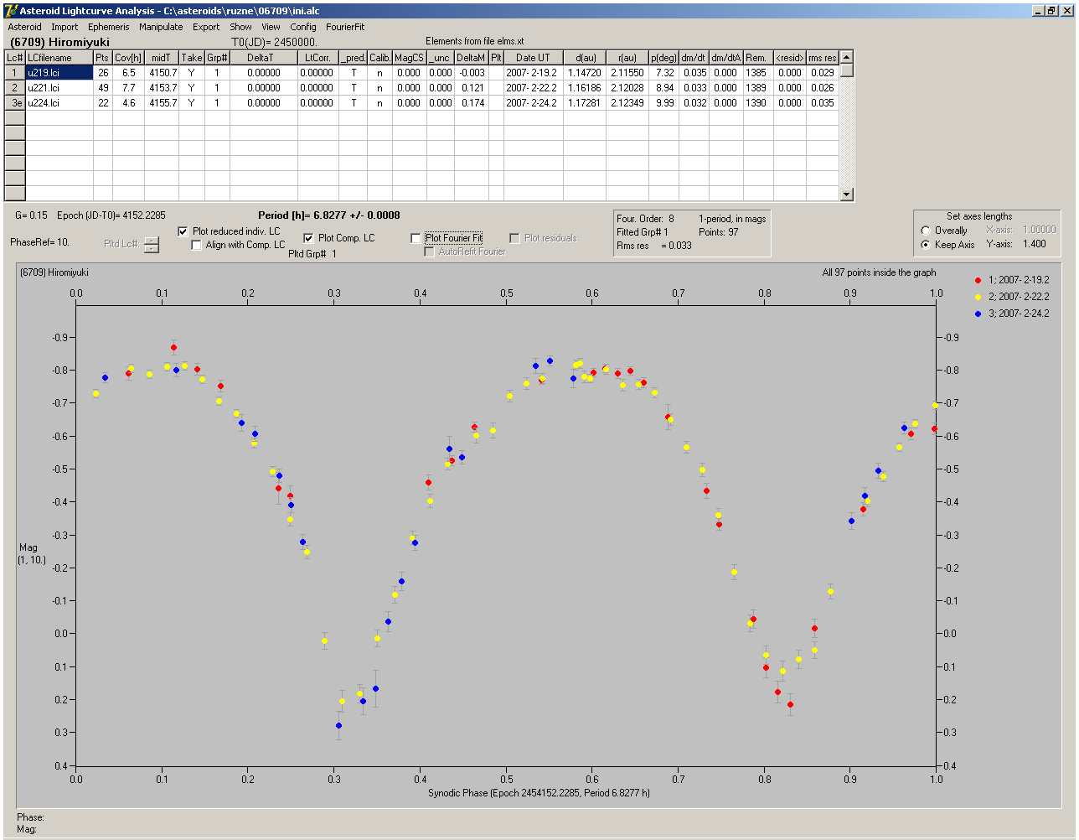Open the Ephemeris menu
Image resolution: width=1079 pixels, height=840 pixels.
108,27
